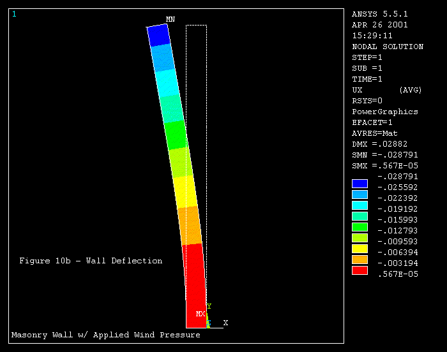
Task: Click the DMX =.02882 value text
Action: click(379, 144)
